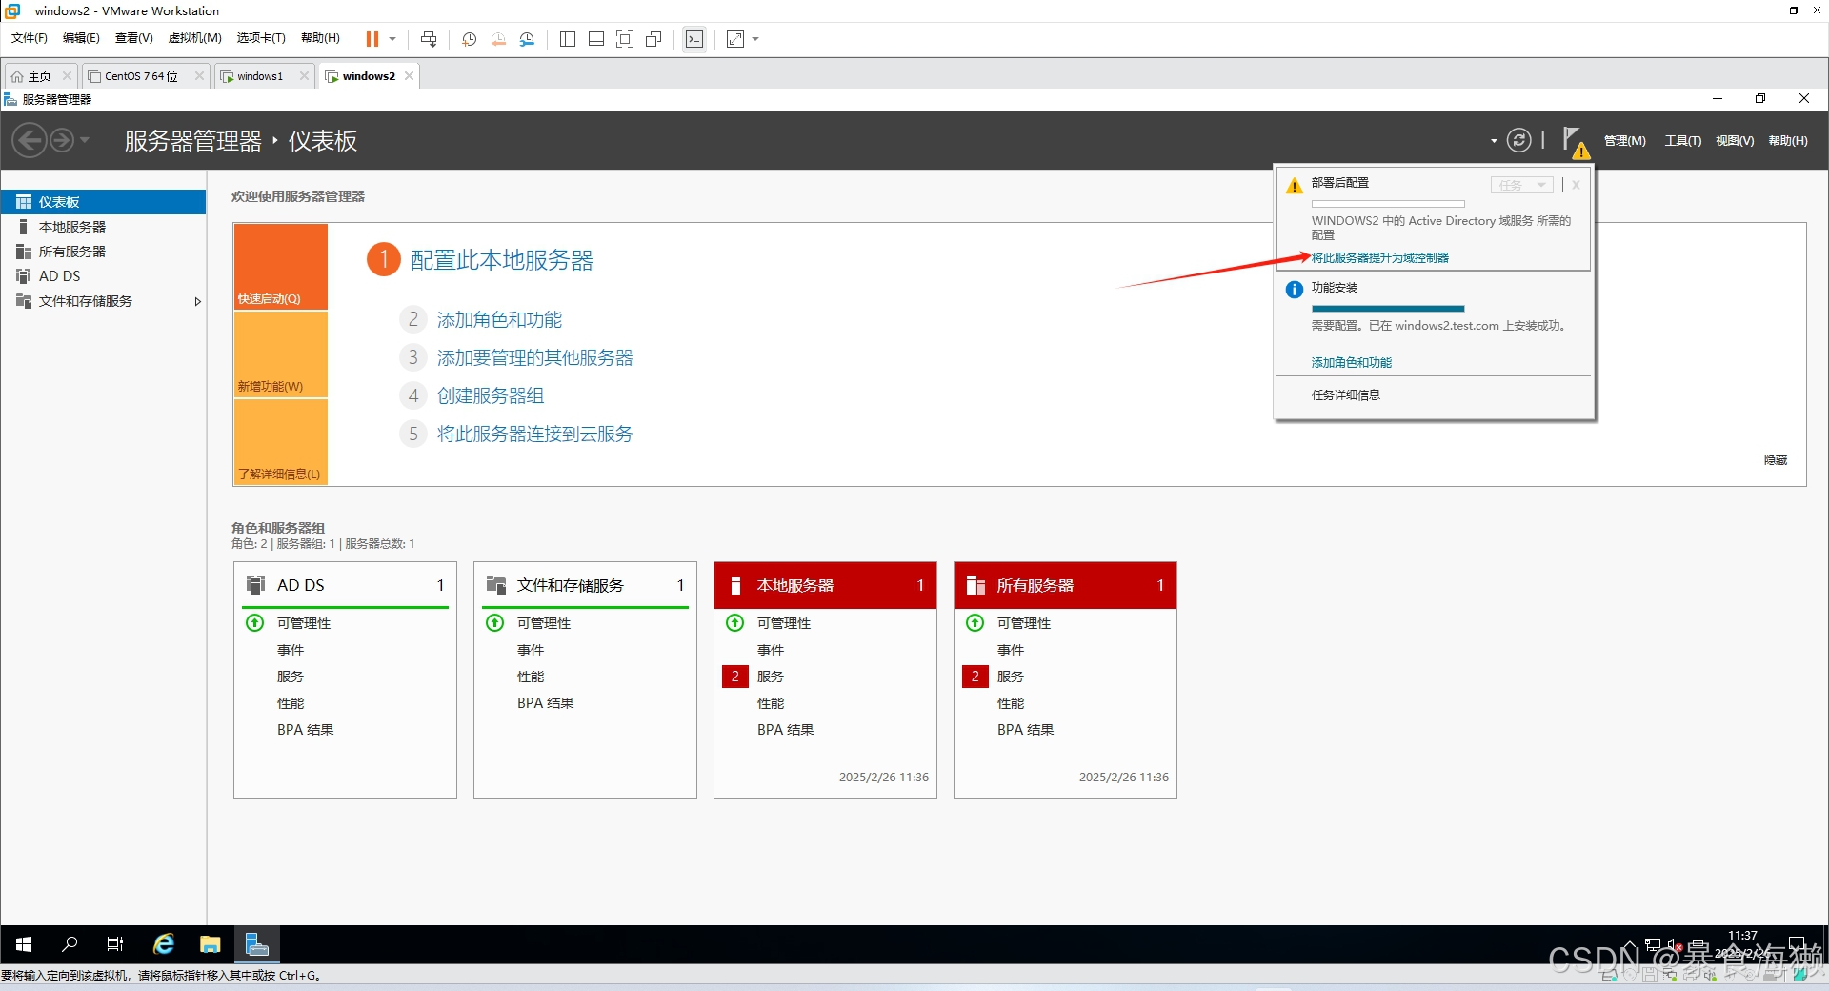The width and height of the screenshot is (1829, 991).
Task: Click 添加角色和功能 link in notification panel
Action: [1351, 363]
